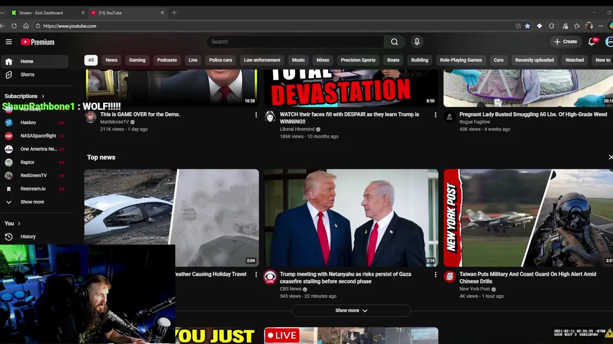Viewport: 613px width, 344px height.
Task: Reload page with browser refresh
Action: [x=14, y=26]
